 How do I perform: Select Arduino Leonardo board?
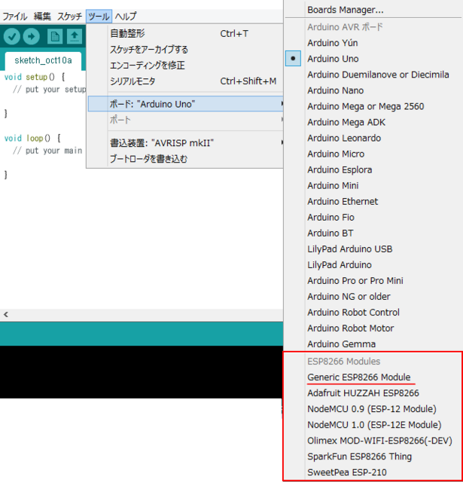(373, 138)
